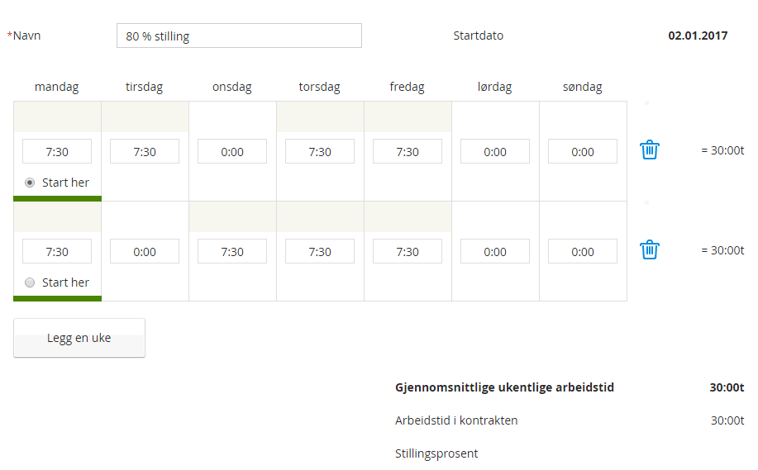Click second week's onsdag hours field
Screen dimensions: 758x470
pyautogui.click(x=232, y=252)
